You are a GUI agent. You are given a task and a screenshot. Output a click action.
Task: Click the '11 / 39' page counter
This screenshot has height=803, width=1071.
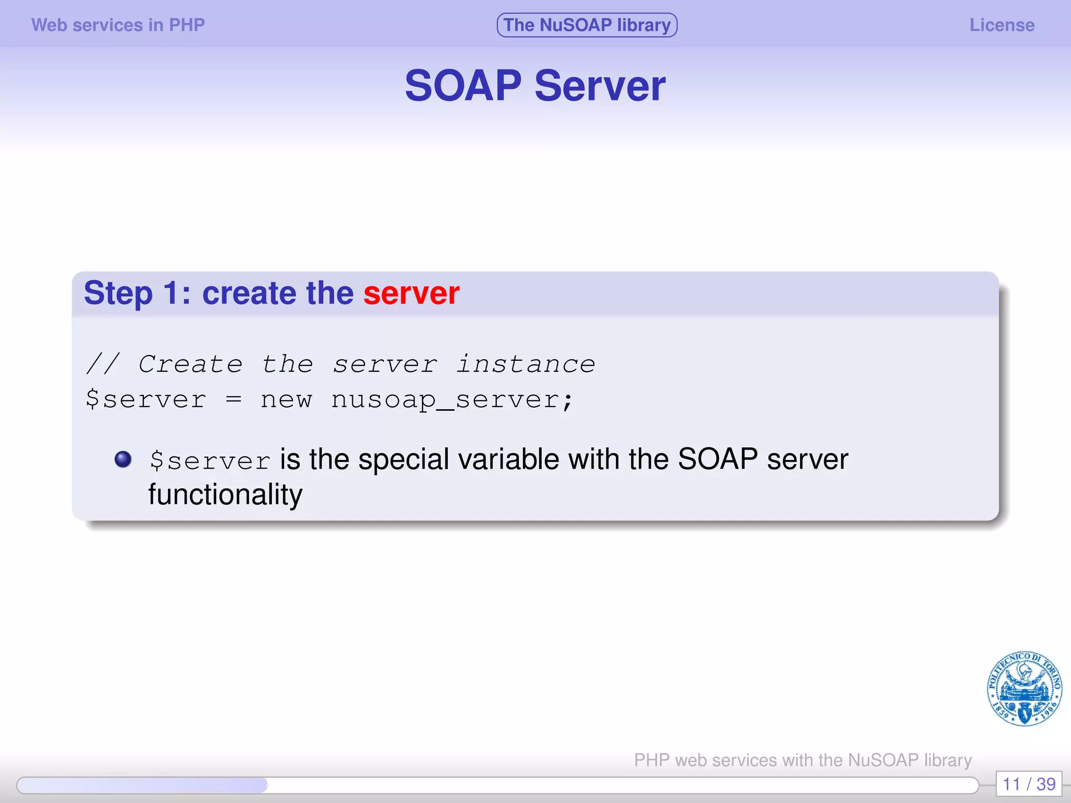1029,784
